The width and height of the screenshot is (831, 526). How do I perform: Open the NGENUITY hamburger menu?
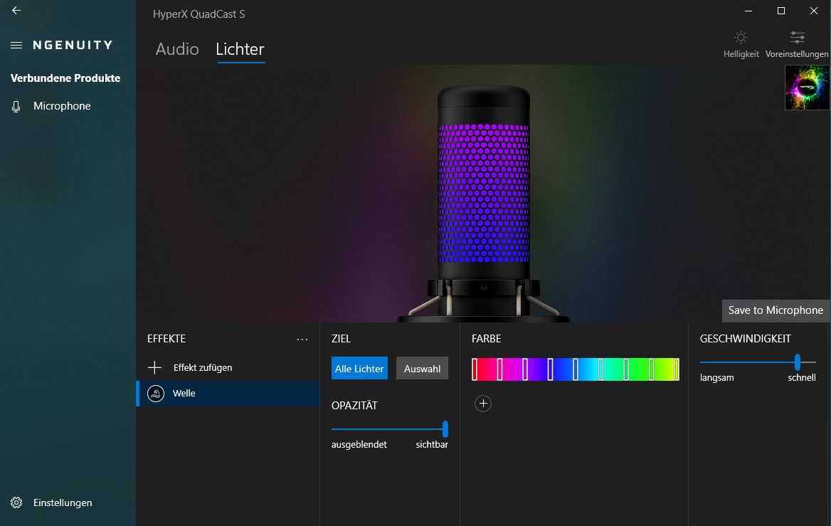pyautogui.click(x=16, y=45)
